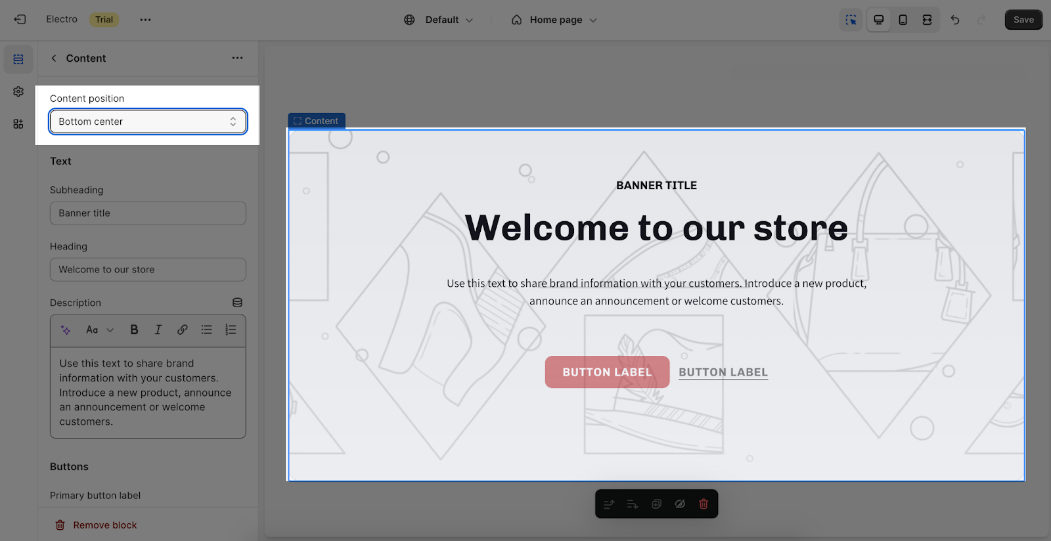Toggle italic formatting in Description
Screen dimensions: 1051x541
click(158, 330)
